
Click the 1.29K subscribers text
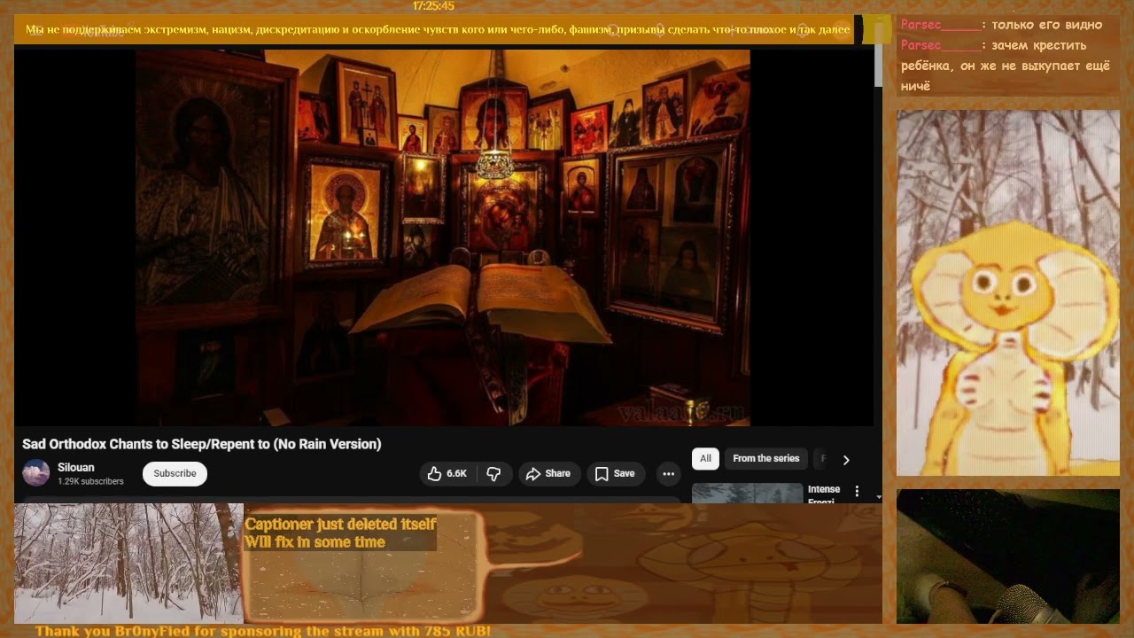click(x=90, y=482)
